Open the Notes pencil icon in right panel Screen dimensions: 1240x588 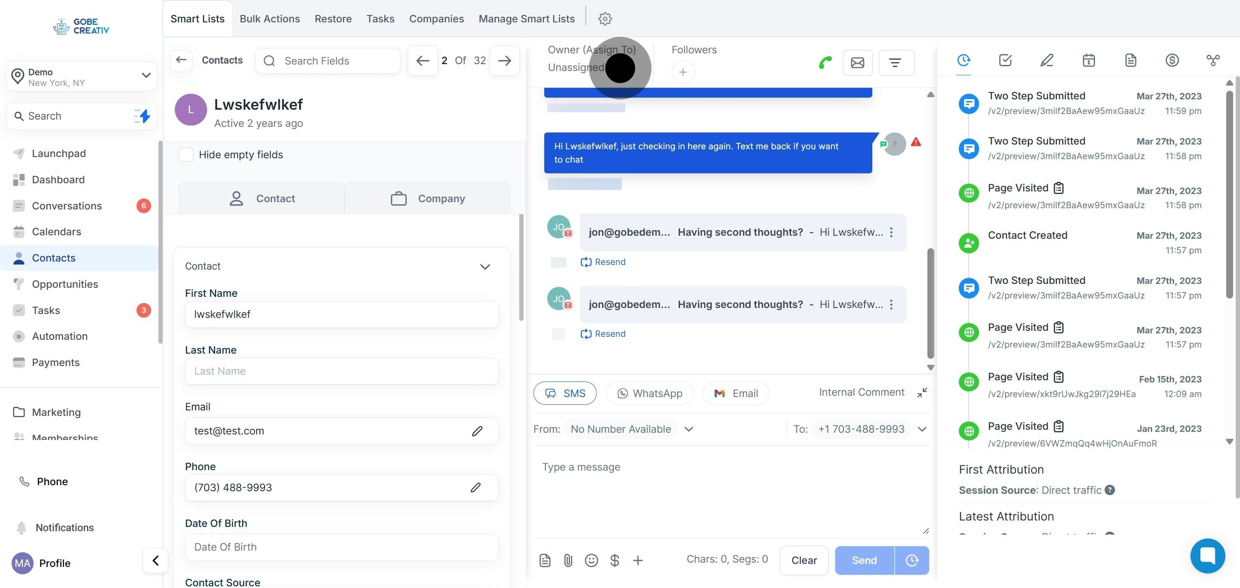pos(1047,61)
